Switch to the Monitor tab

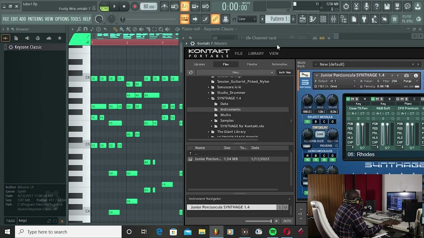click(252, 64)
